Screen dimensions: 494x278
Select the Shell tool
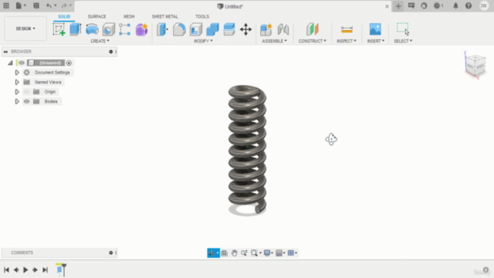coord(195,29)
